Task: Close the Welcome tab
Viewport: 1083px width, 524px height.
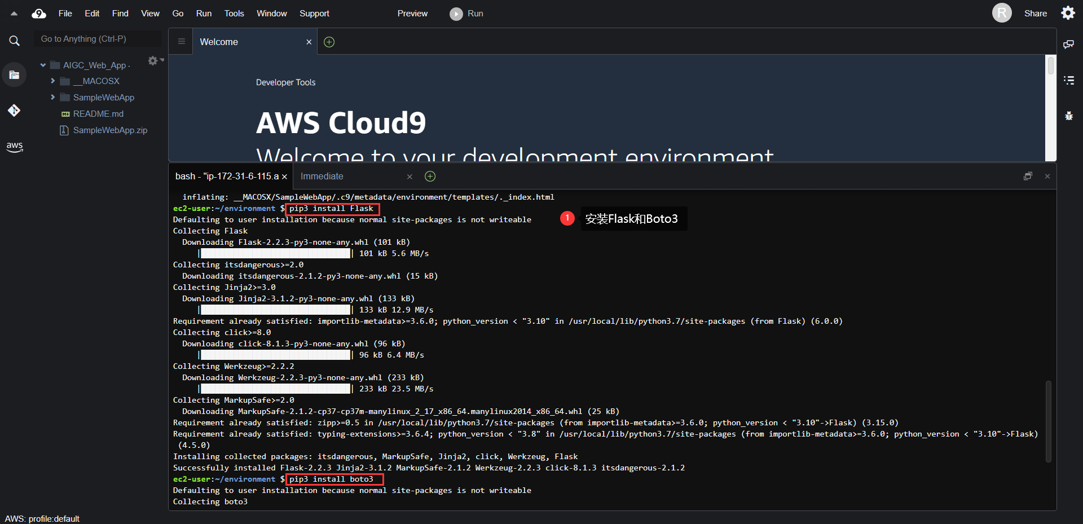Action: [x=309, y=42]
